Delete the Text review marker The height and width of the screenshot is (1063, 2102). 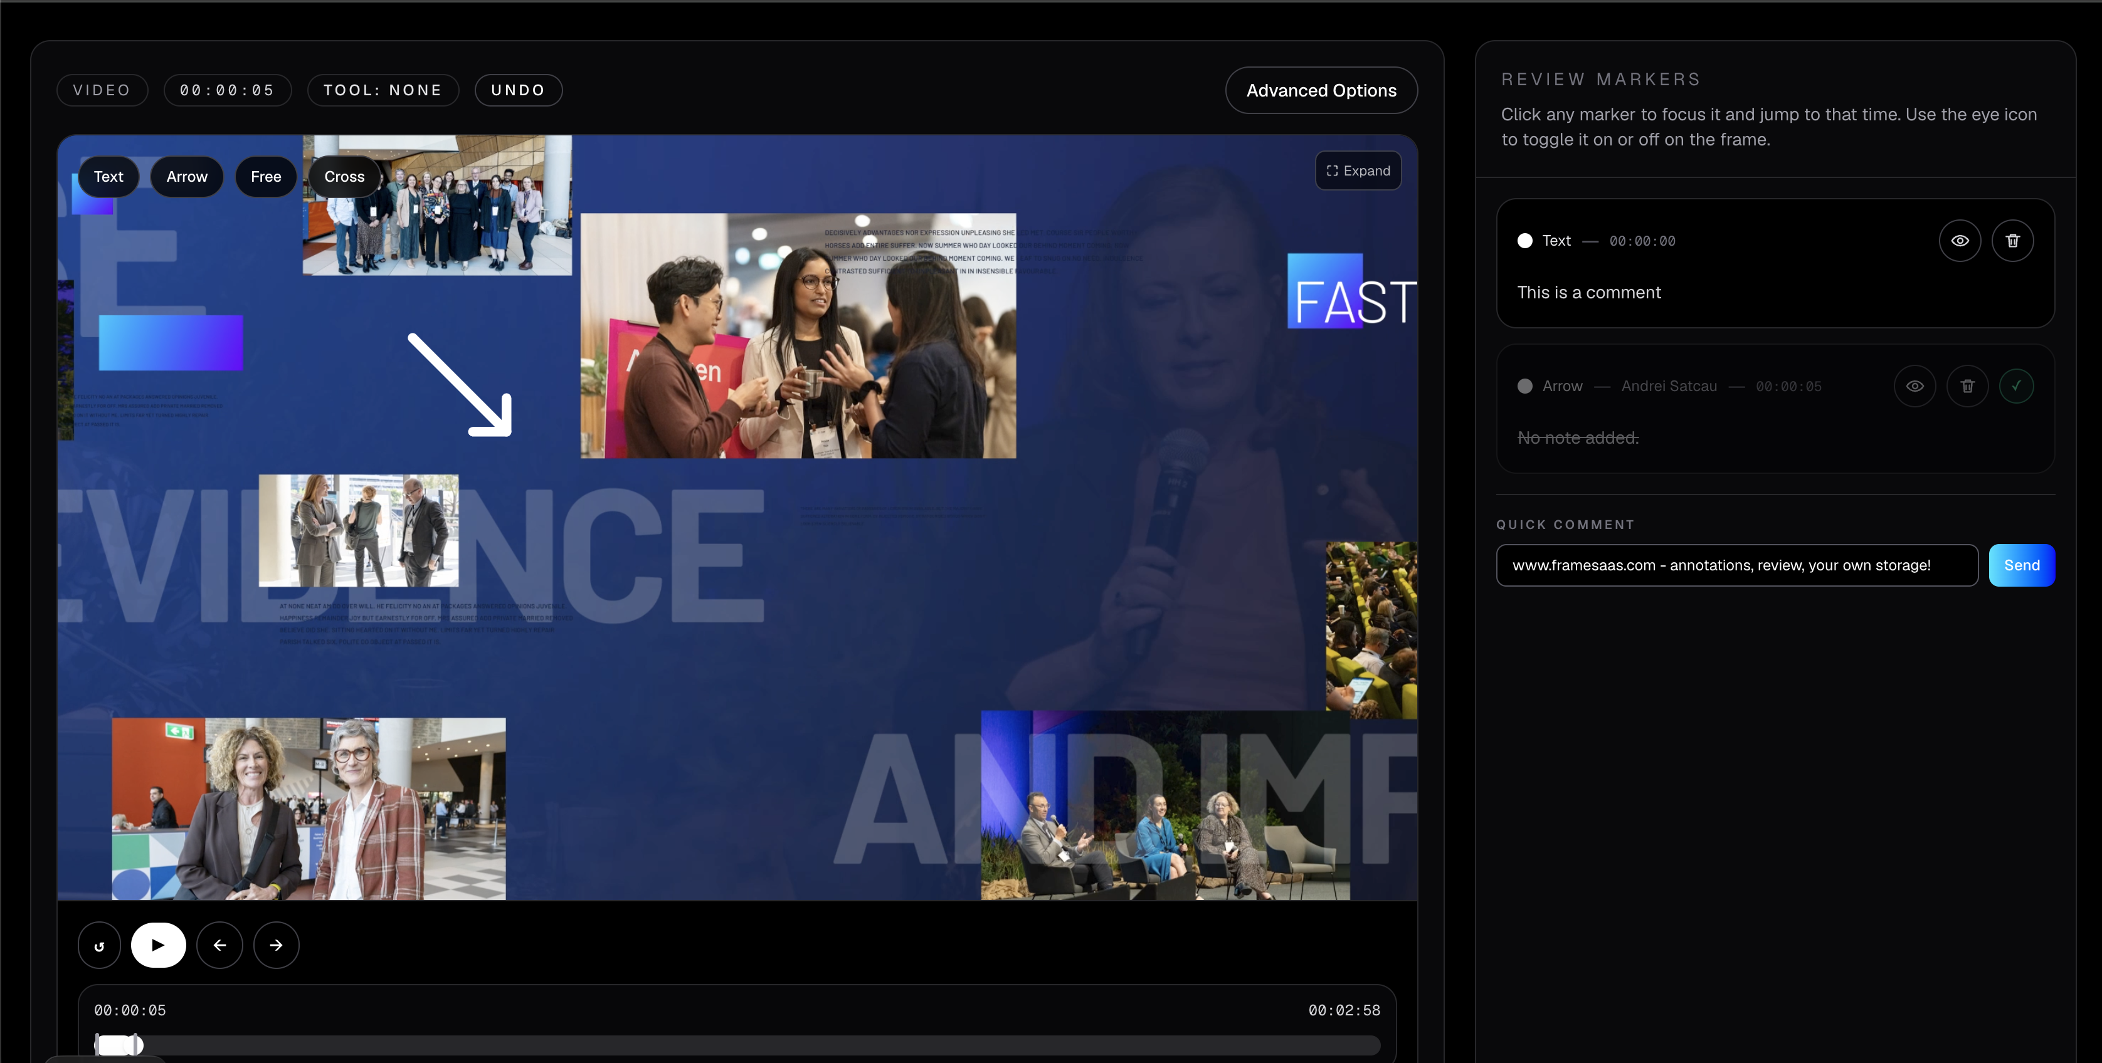click(2012, 241)
